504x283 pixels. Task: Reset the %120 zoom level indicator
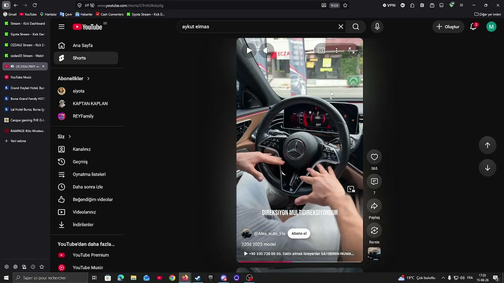tap(334, 6)
